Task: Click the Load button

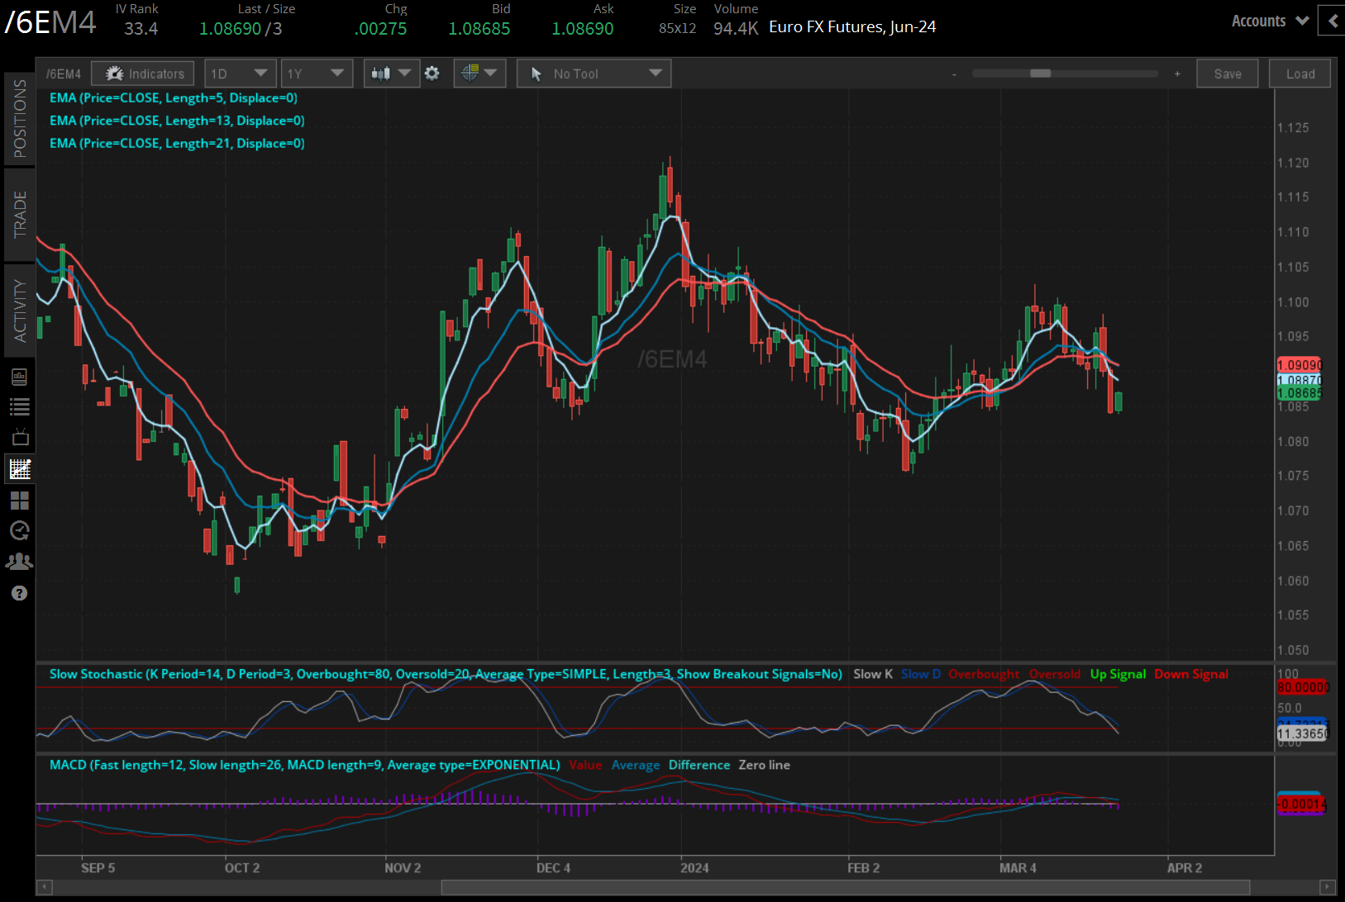Action: [x=1300, y=73]
